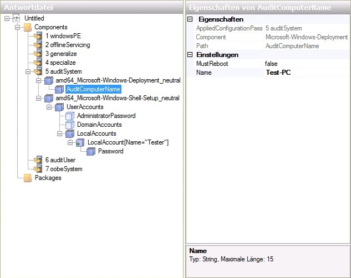Select the Name property label in grid

coord(204,73)
